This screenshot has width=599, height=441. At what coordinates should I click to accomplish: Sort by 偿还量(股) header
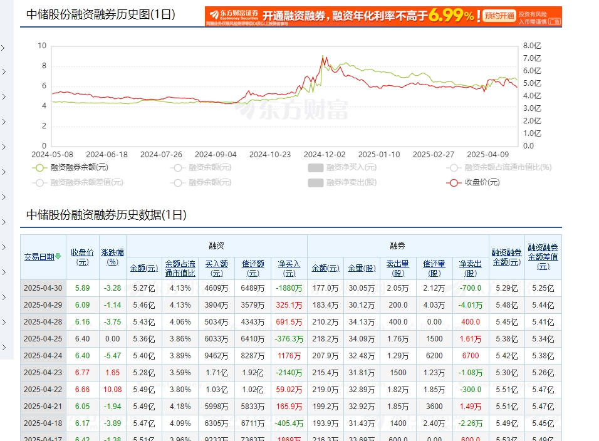tap(434, 268)
